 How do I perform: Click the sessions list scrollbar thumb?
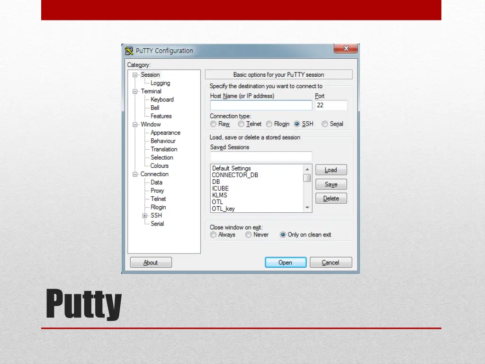pos(307,178)
